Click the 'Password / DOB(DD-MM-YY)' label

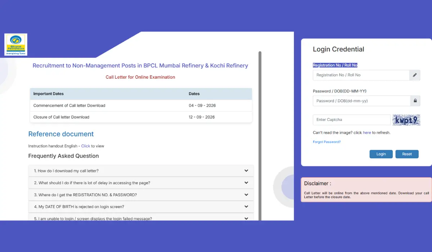(x=339, y=91)
